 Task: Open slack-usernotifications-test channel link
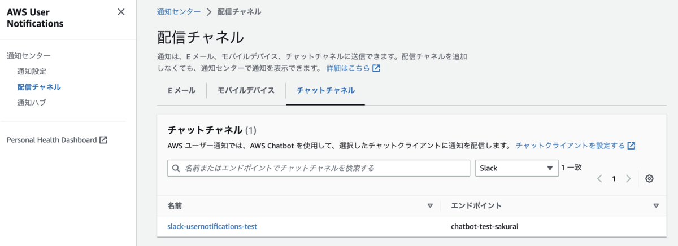212,226
